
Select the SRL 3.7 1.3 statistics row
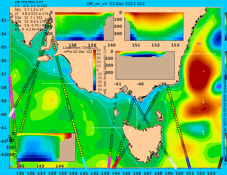click(29, 10)
